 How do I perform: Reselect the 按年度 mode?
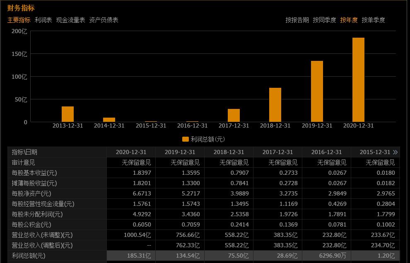click(x=350, y=20)
